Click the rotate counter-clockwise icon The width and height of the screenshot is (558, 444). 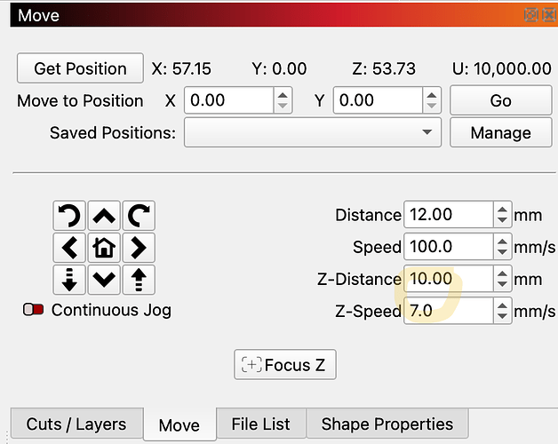(x=71, y=216)
